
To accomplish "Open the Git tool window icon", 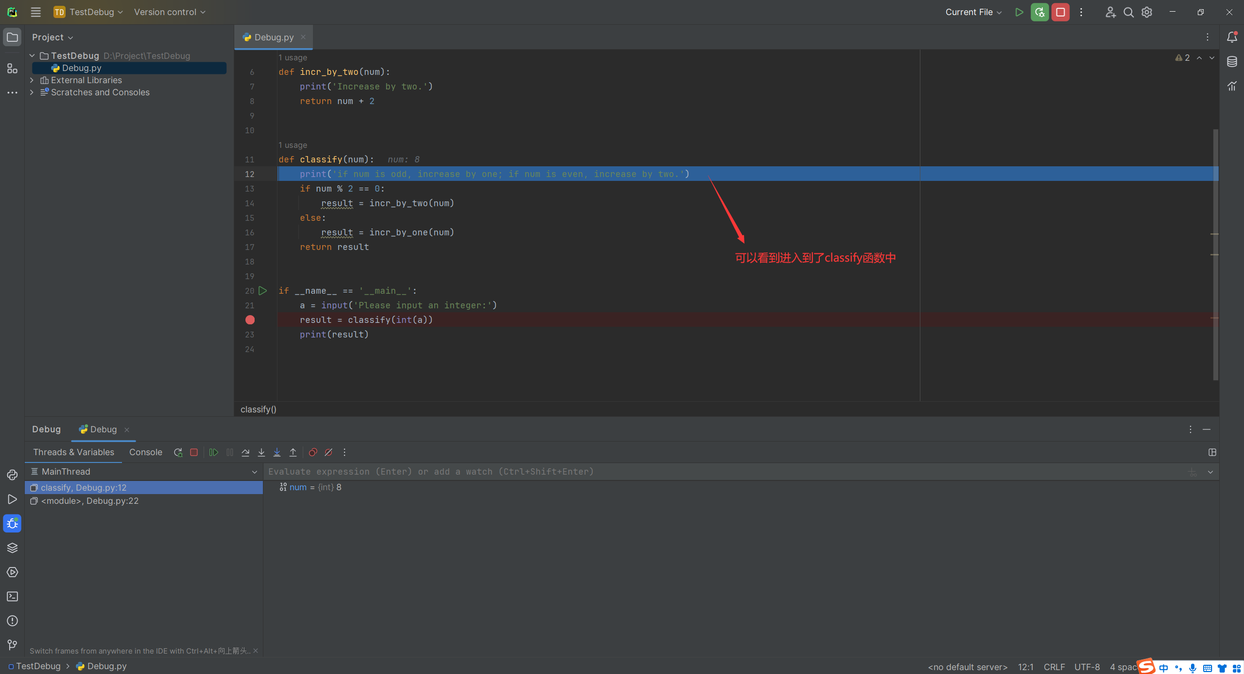I will tap(12, 645).
